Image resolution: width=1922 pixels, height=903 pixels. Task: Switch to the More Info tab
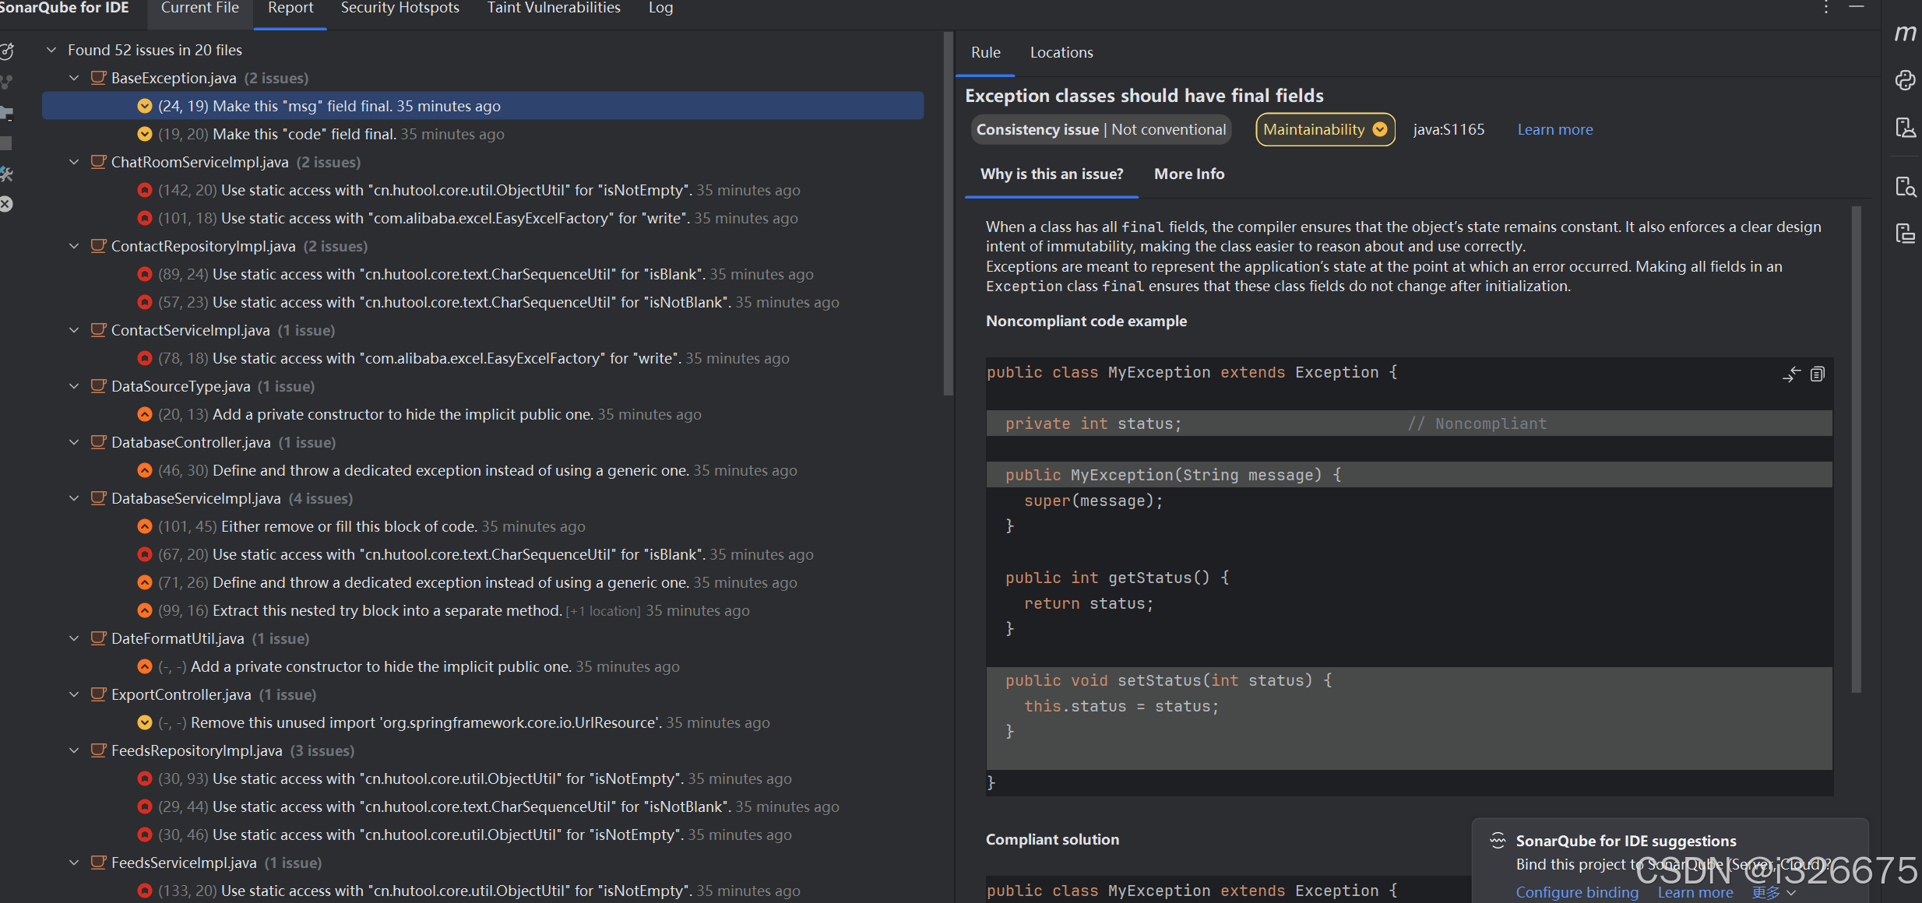coord(1188,174)
